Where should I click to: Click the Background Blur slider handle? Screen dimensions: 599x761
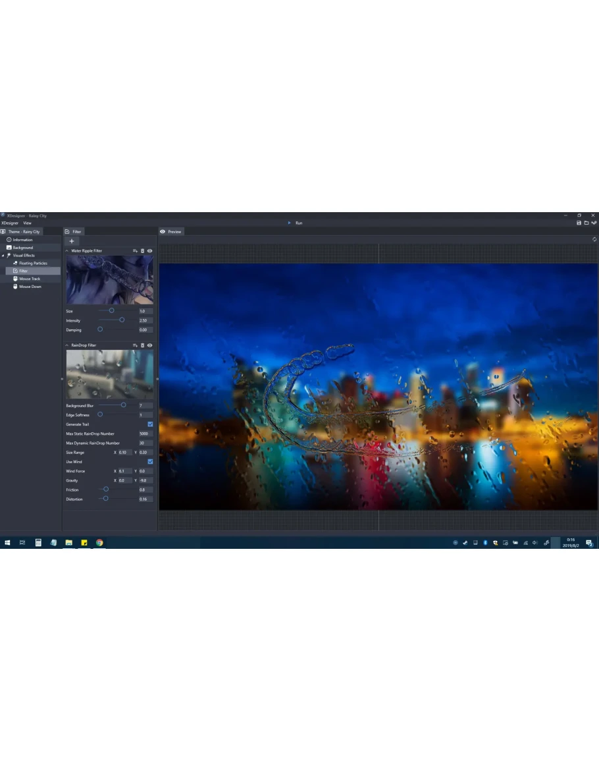(123, 405)
